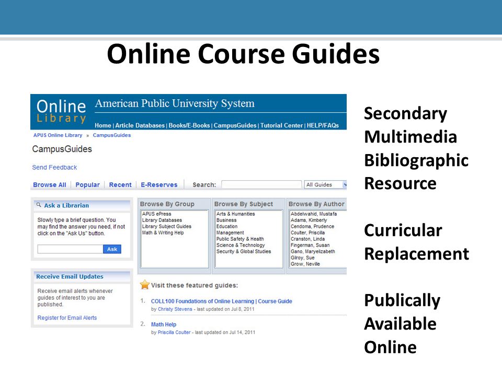Select author Cranston, Linda
This screenshot has height=376, width=502.
tap(307, 239)
